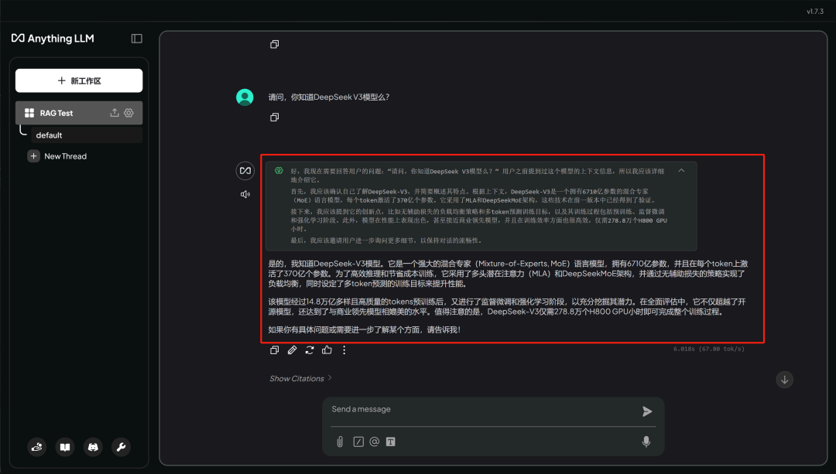Play response aloud with speaker icon
The height and width of the screenshot is (474, 836).
pyautogui.click(x=245, y=194)
